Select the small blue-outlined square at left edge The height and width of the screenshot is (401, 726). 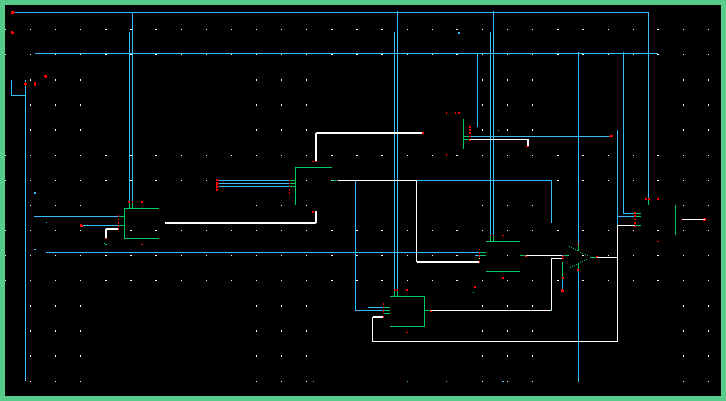(19, 88)
